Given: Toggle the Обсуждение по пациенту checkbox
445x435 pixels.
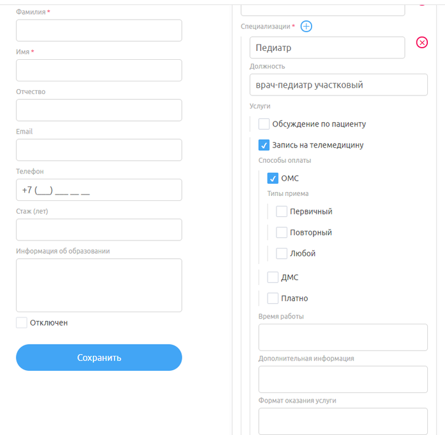Looking at the screenshot, I should pos(264,124).
